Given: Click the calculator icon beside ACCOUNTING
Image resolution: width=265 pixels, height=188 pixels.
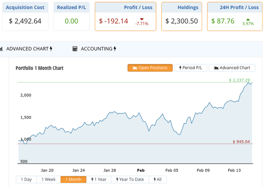Looking at the screenshot, I should pos(75,49).
